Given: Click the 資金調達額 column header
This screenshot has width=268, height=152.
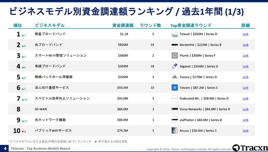Looking at the screenshot, I should [123, 26].
